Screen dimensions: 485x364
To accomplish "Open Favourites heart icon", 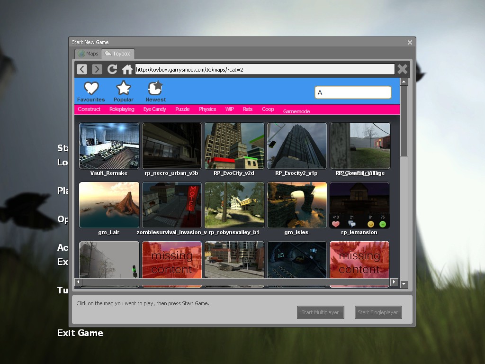I will tap(91, 88).
